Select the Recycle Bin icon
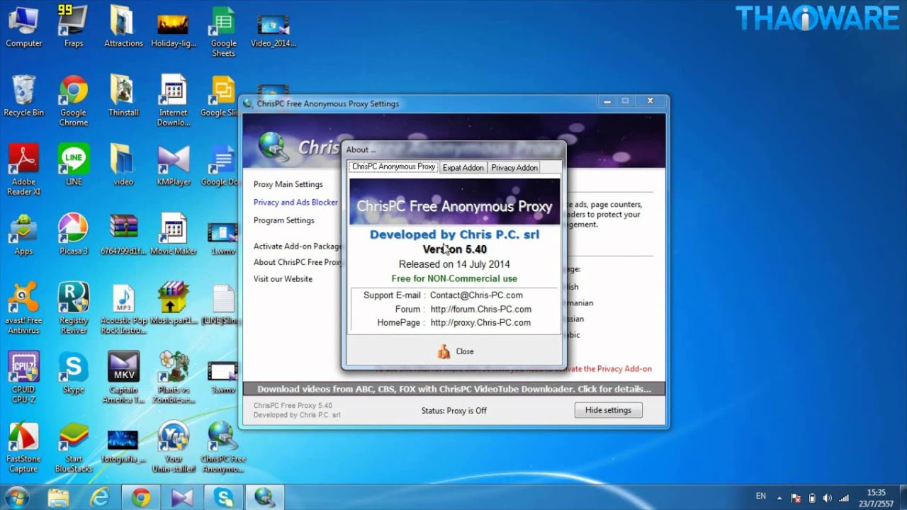Viewport: 907px width, 510px height. [23, 96]
